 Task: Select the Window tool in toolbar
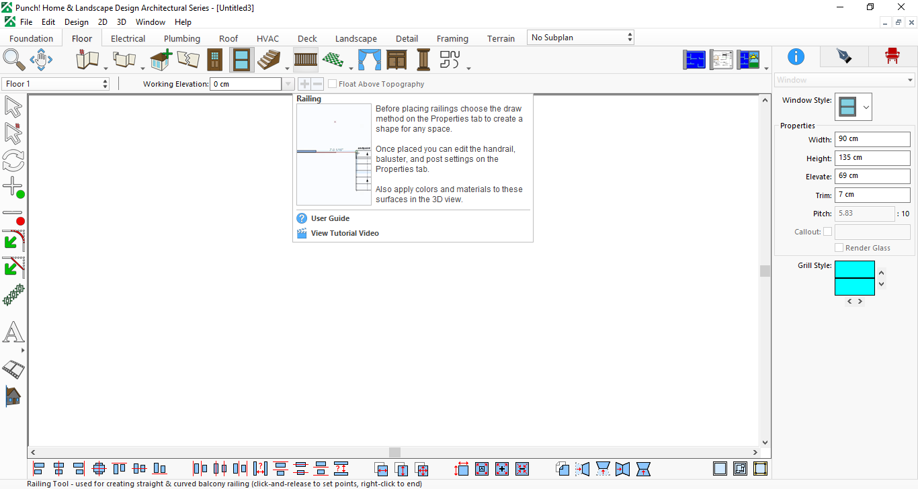[x=242, y=60]
